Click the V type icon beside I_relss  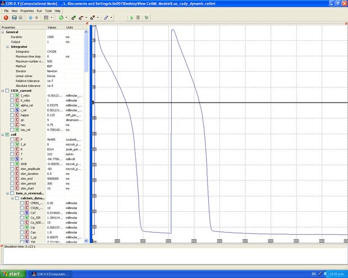click(x=17, y=95)
